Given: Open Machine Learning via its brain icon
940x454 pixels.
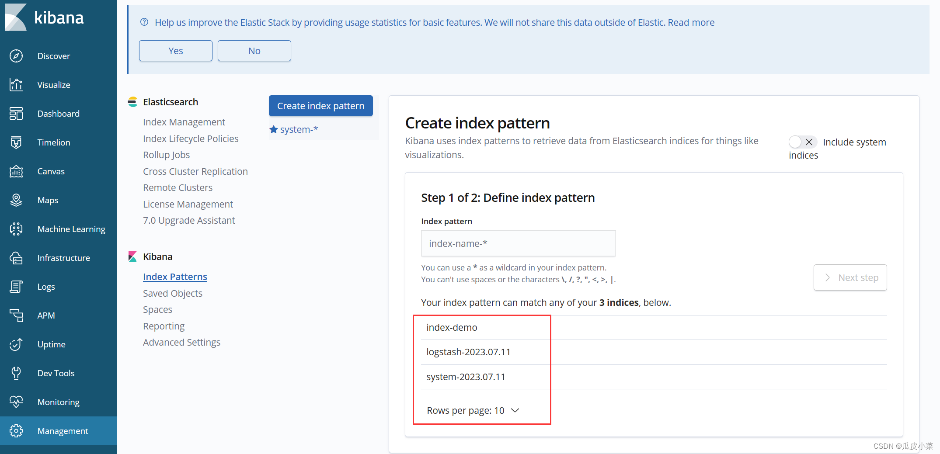Looking at the screenshot, I should click(16, 229).
